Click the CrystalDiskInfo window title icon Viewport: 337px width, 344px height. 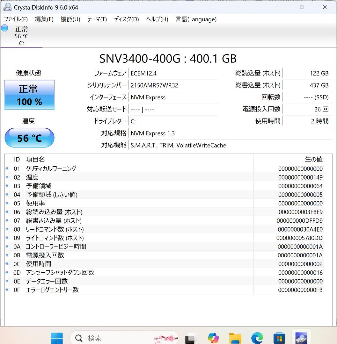(7, 7)
